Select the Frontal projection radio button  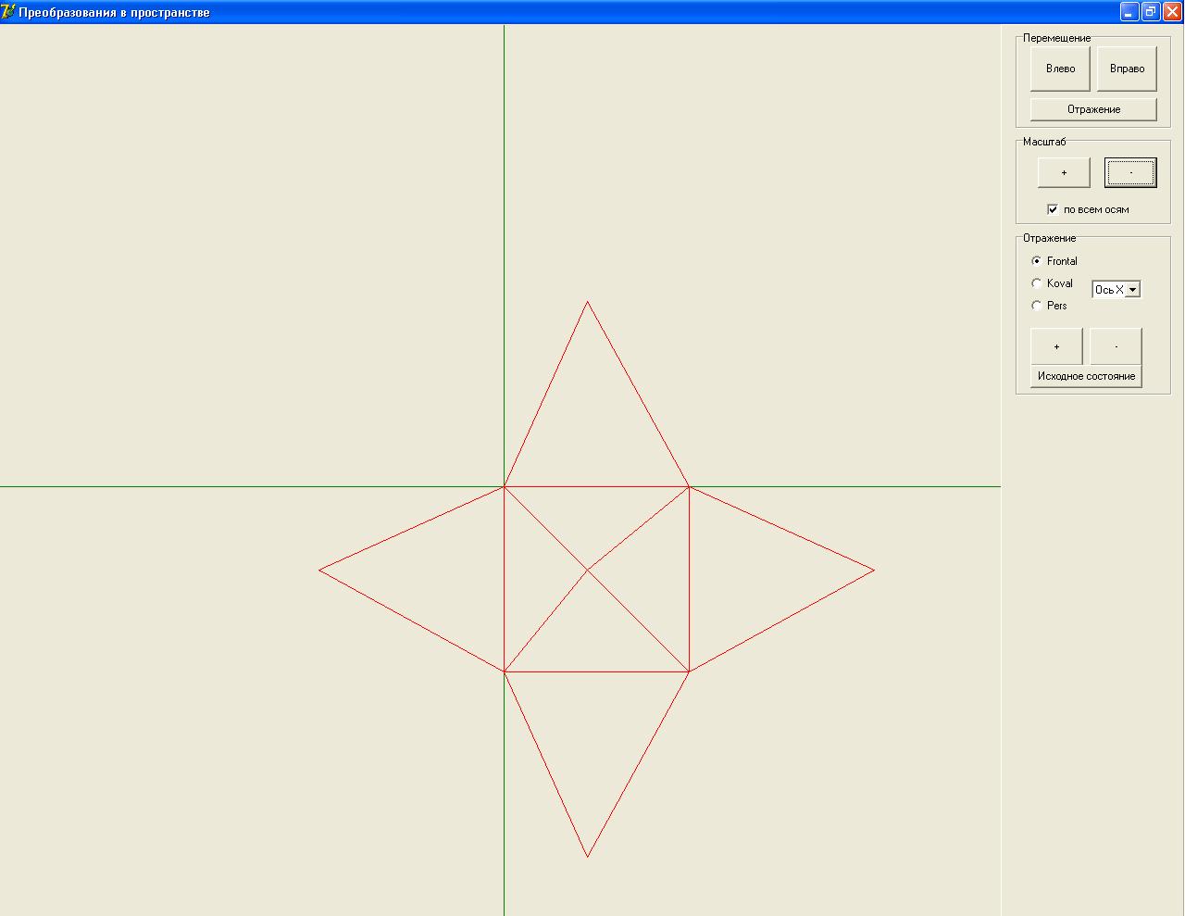tap(1037, 261)
